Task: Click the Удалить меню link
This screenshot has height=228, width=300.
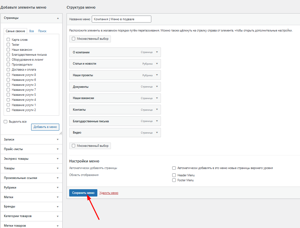Action: (109, 193)
